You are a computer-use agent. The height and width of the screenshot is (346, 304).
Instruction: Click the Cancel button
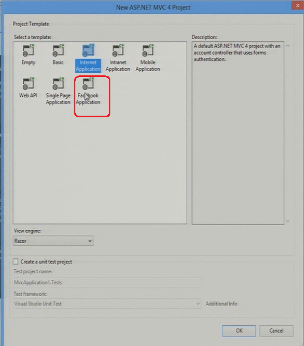276,331
